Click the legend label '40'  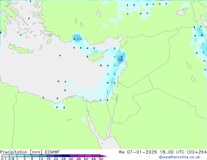coord(86,159)
